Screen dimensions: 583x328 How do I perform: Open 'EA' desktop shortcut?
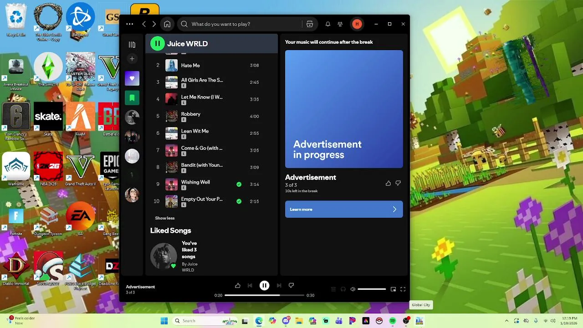click(80, 219)
